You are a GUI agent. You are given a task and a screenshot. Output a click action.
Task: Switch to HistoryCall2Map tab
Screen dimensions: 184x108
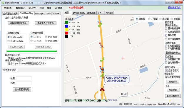(x=43, y=14)
